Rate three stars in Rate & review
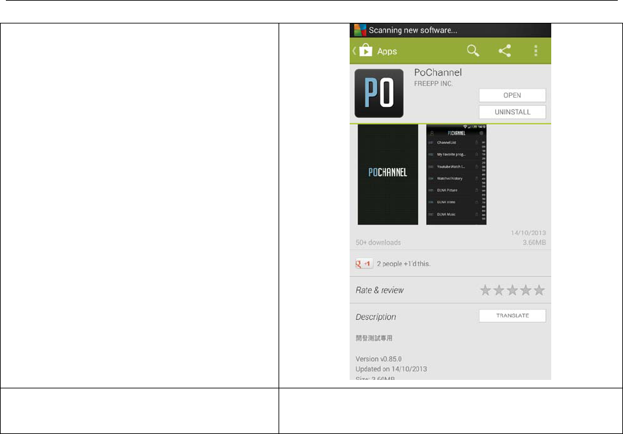This screenshot has width=623, height=434. pos(513,290)
